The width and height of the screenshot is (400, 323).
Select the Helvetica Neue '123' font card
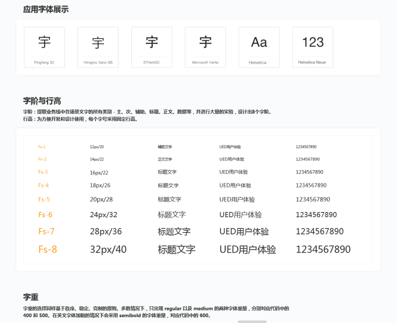[313, 47]
